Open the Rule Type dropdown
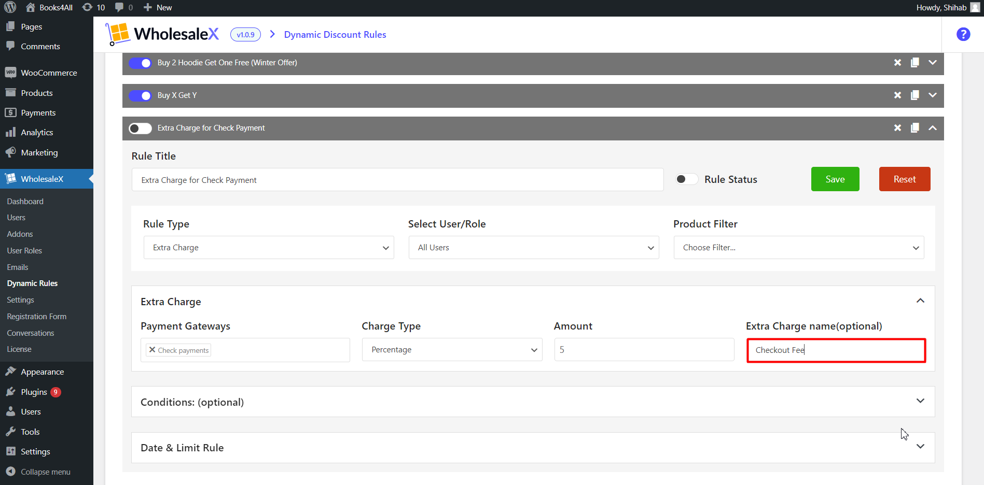Viewport: 984px width, 485px height. (269, 248)
